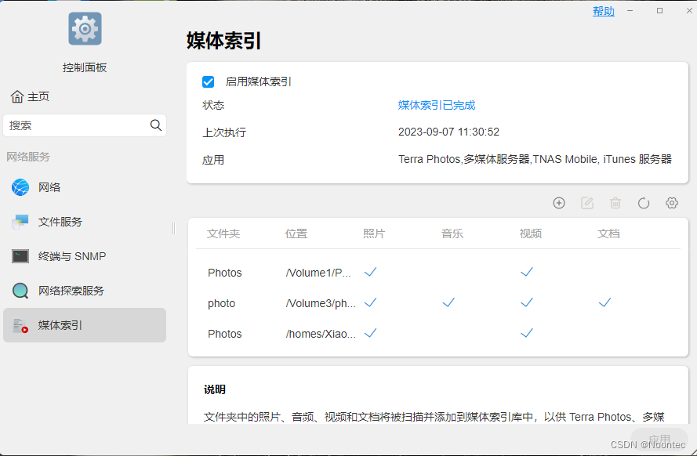This screenshot has width=697, height=456.
Task: Select the edit pencil icon above the folder list
Action: click(587, 203)
